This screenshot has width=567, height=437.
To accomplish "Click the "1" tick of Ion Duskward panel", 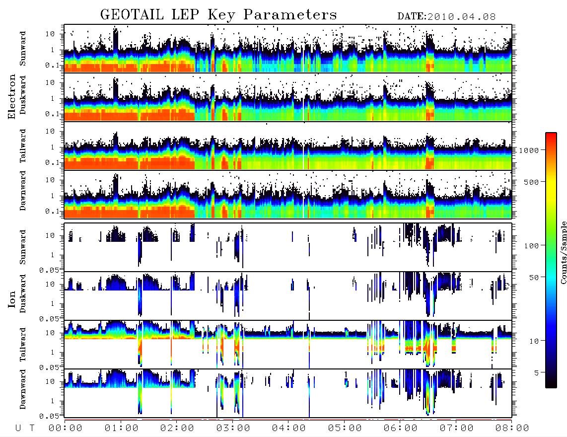I will click(53, 303).
